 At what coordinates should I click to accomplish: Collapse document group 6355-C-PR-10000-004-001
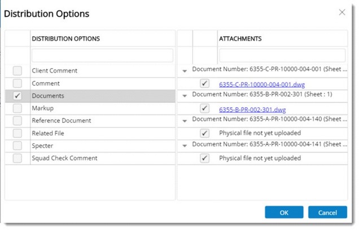[185, 71]
